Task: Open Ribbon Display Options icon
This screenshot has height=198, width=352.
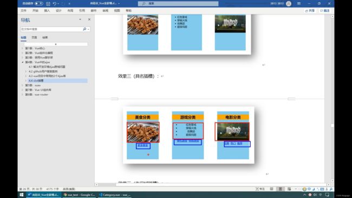Action: (x=299, y=3)
